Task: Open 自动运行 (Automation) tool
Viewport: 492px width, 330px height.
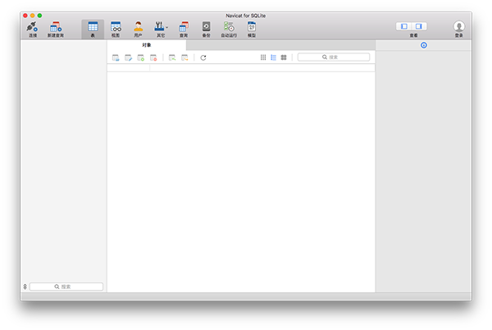Action: point(229,30)
